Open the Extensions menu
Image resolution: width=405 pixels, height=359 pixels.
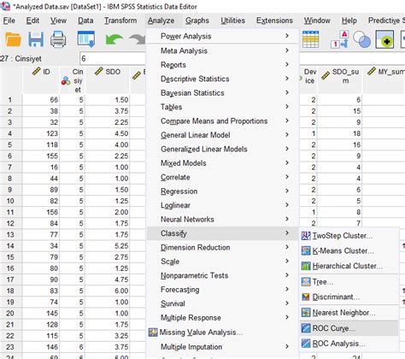pos(274,21)
